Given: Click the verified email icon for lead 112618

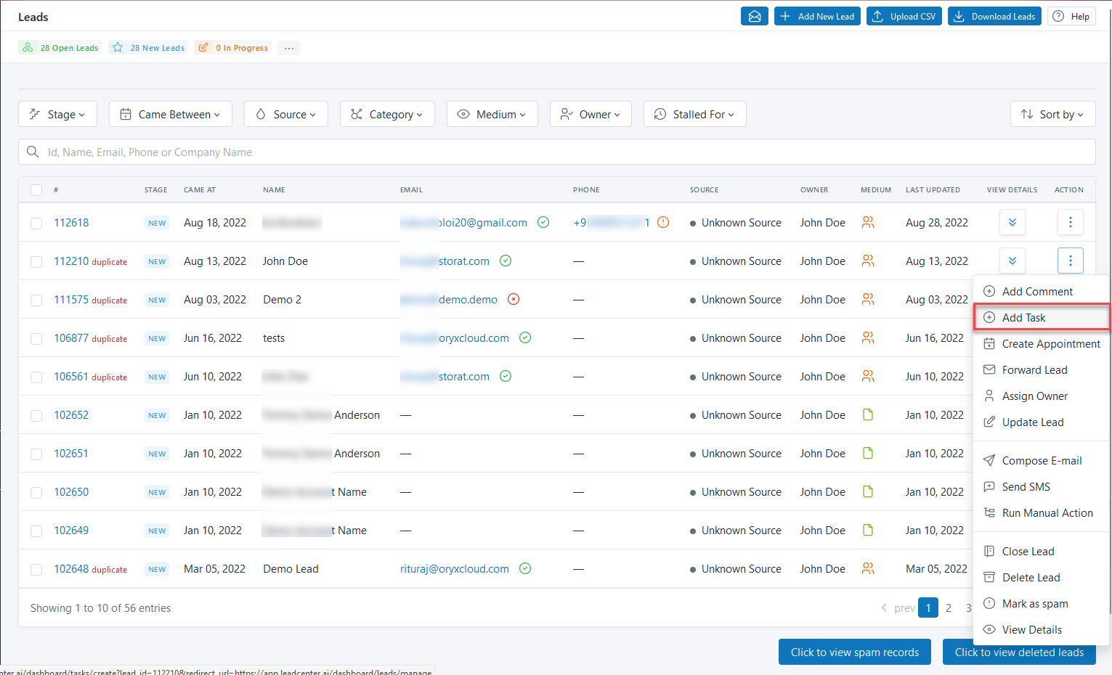Looking at the screenshot, I should pyautogui.click(x=543, y=222).
